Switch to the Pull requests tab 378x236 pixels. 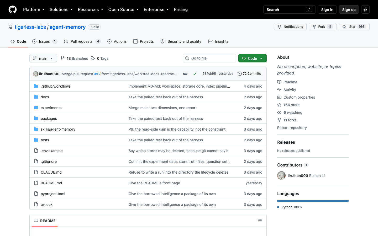(x=82, y=41)
